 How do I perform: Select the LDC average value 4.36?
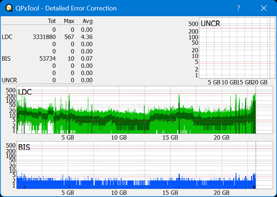point(87,37)
